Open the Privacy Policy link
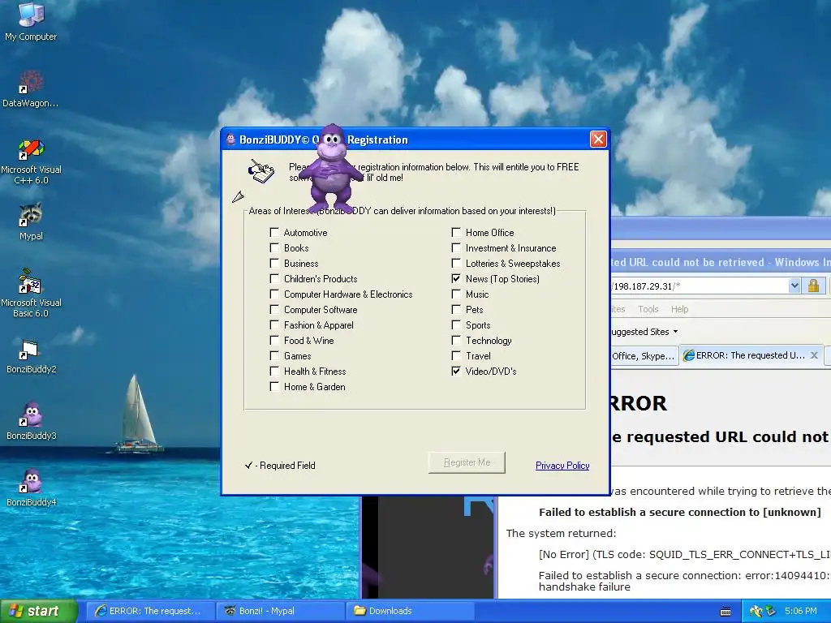The image size is (831, 623). click(562, 465)
